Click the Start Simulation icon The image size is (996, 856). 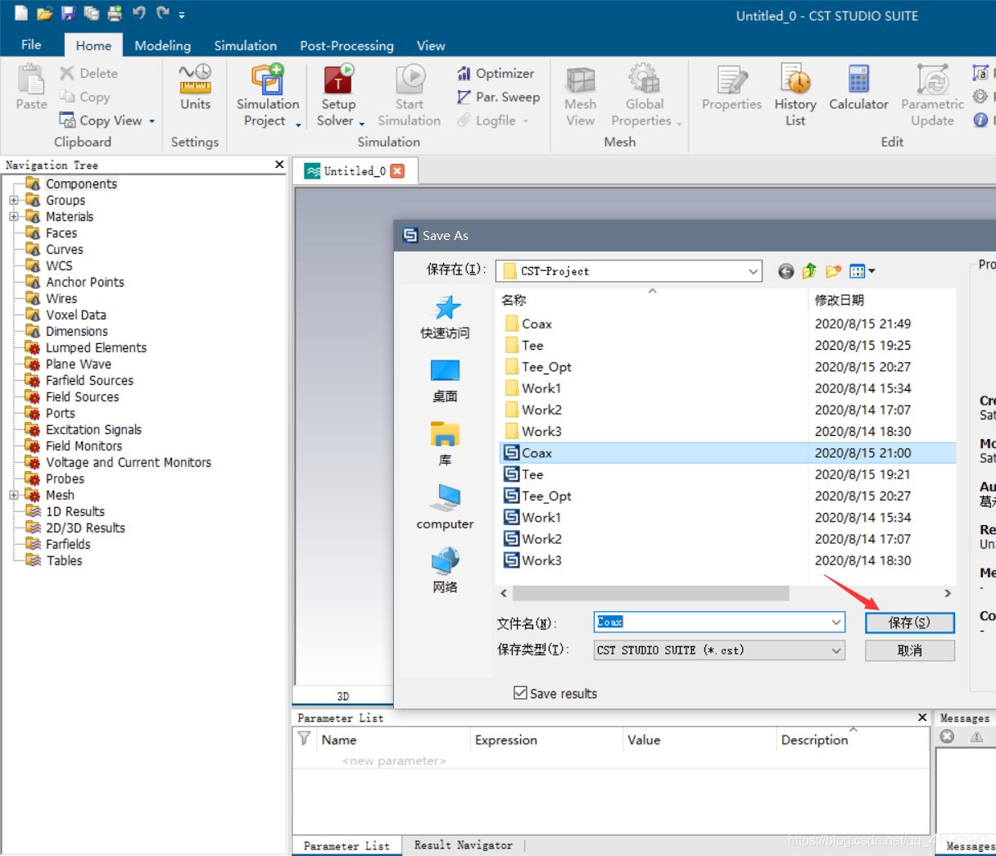coord(410,79)
